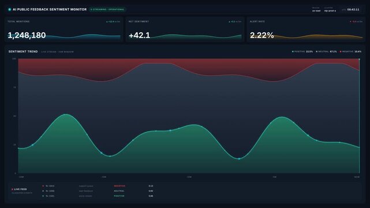Click the live NOW marker line at the chart's right edge
Screen dimensions: 370x208
(360, 116)
